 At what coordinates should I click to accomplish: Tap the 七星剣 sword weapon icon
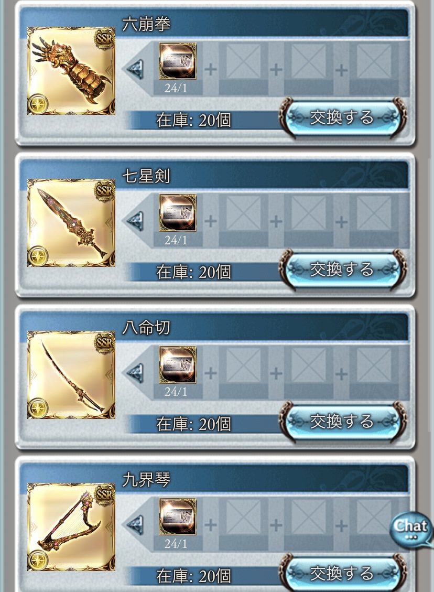pos(71,223)
